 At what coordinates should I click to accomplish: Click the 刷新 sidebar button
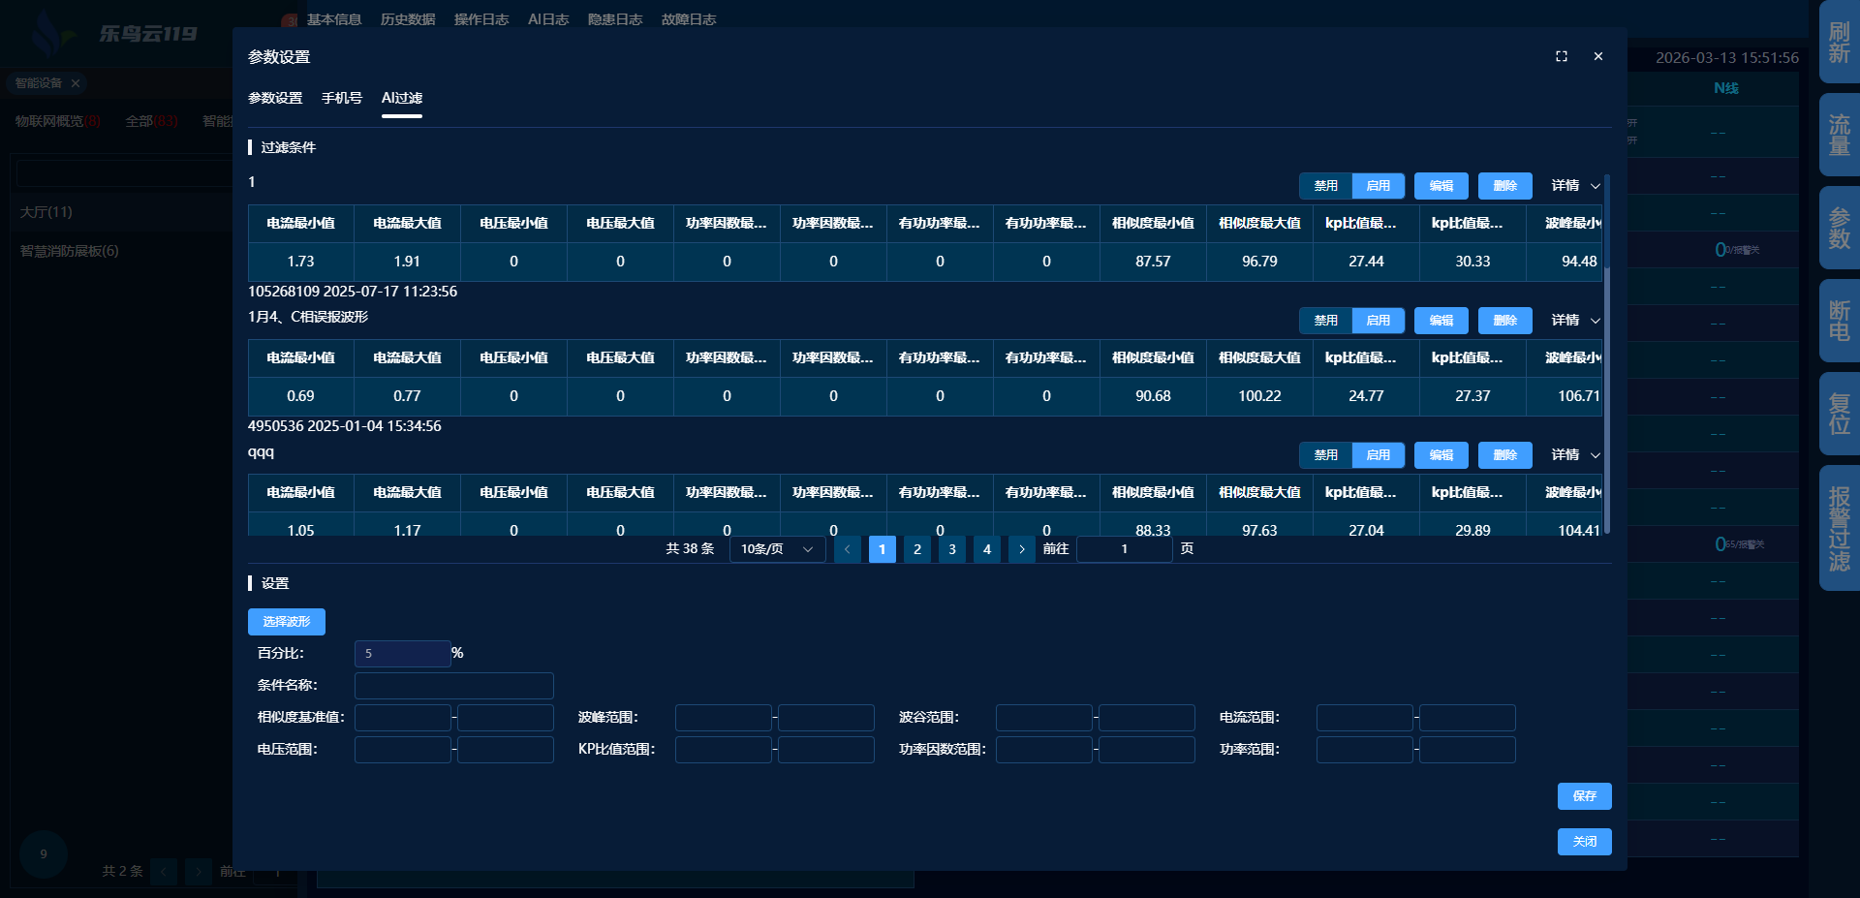coord(1839,44)
